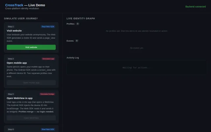211x132 pixels.
Task: Click the Cross-platform identity resolution subtitle
Action: point(22,8)
